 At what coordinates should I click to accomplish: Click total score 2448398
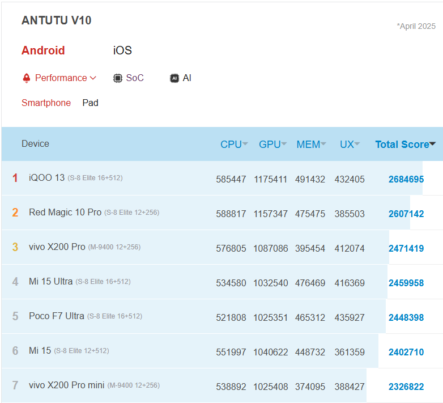406,317
